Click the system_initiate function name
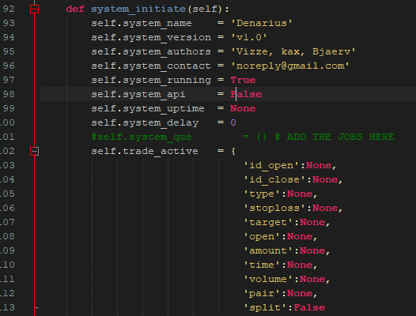 138,9
